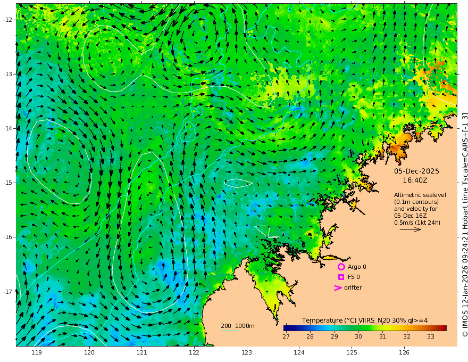Click longitude axis label 125
The width and height of the screenshot is (468, 362).
click(352, 352)
